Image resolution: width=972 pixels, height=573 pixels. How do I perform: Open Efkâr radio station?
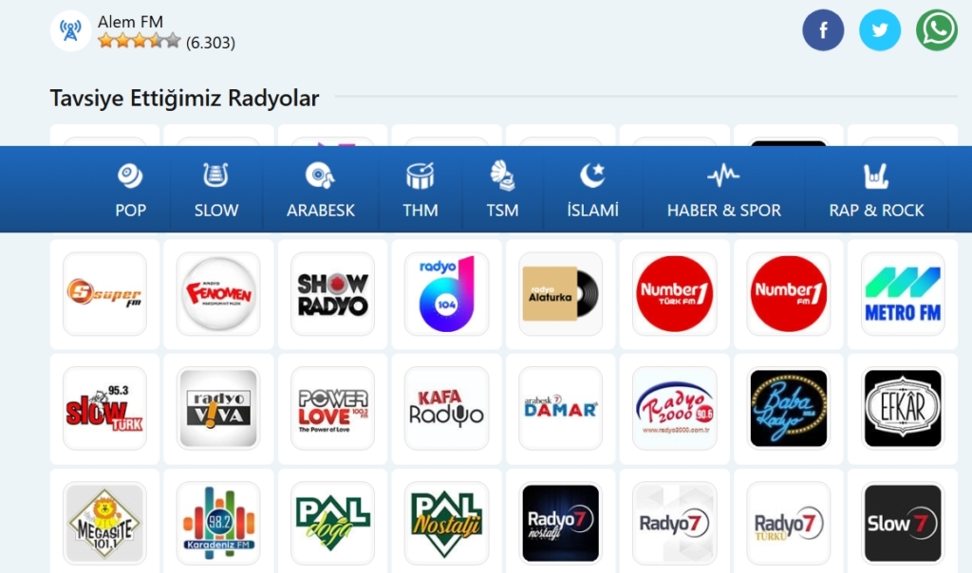pyautogui.click(x=903, y=408)
